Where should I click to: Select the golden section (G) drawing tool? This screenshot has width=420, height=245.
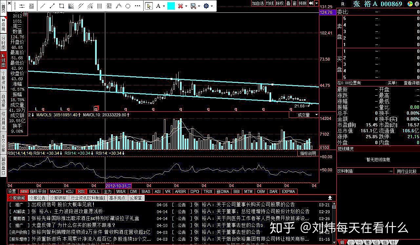(x=109, y=6)
